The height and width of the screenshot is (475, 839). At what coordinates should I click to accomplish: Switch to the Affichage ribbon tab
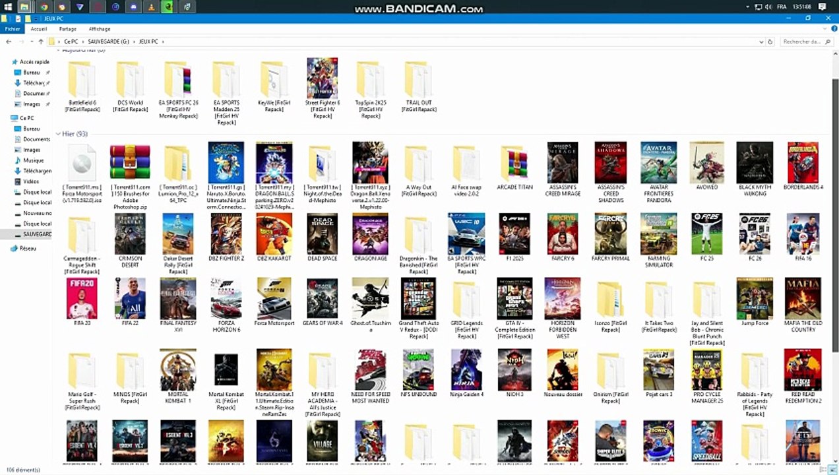click(100, 29)
